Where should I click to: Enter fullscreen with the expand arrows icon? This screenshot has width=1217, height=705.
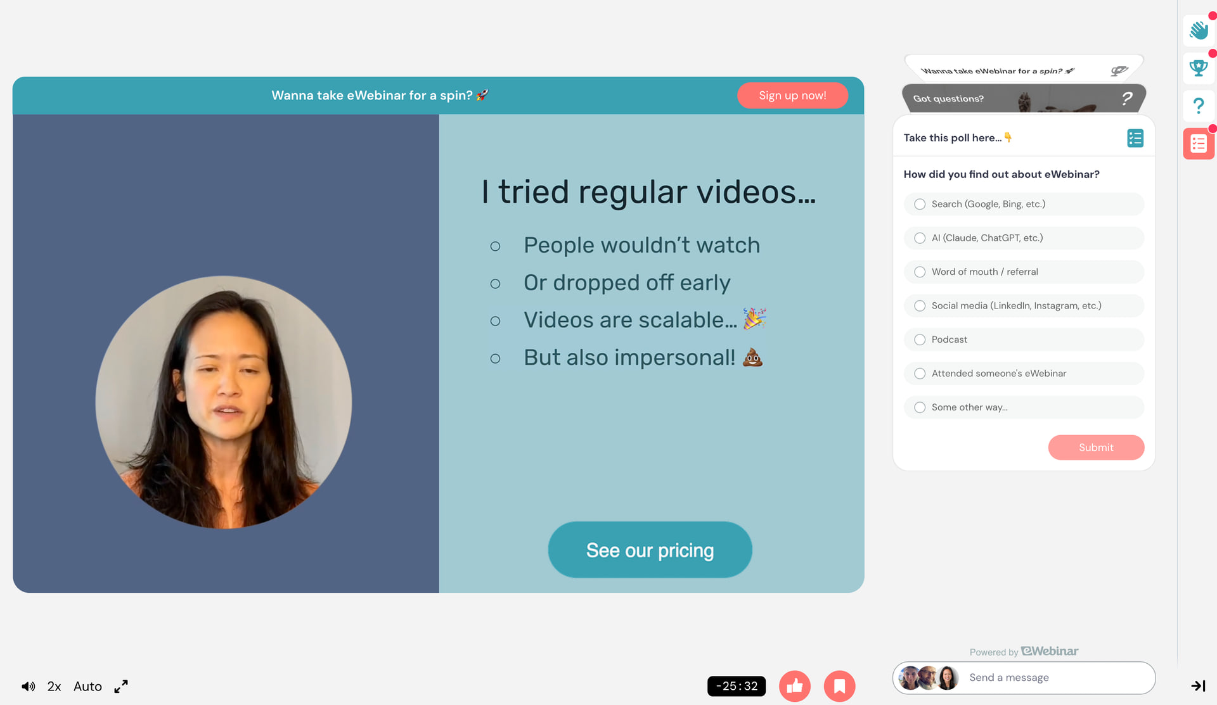(x=121, y=687)
